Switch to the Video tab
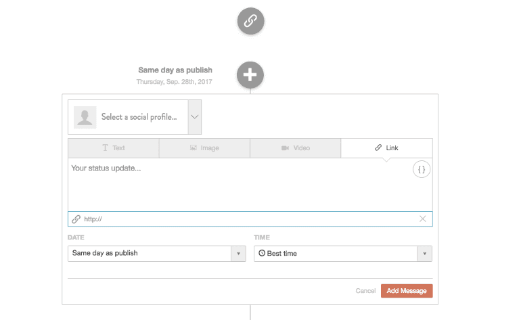Image resolution: width=521 pixels, height=320 pixels. [296, 148]
